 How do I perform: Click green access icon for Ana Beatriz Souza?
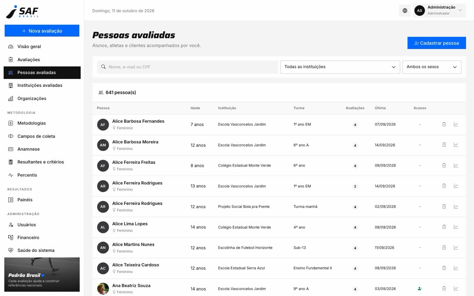(x=420, y=289)
